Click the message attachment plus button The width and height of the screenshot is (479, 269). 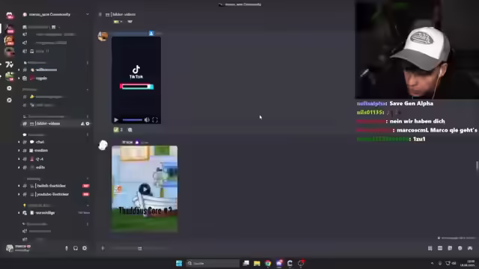pos(103,248)
